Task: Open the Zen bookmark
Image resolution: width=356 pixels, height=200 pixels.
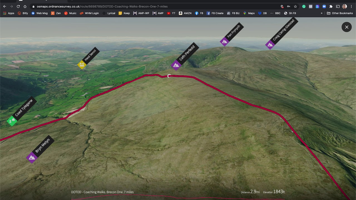Action: [56, 13]
